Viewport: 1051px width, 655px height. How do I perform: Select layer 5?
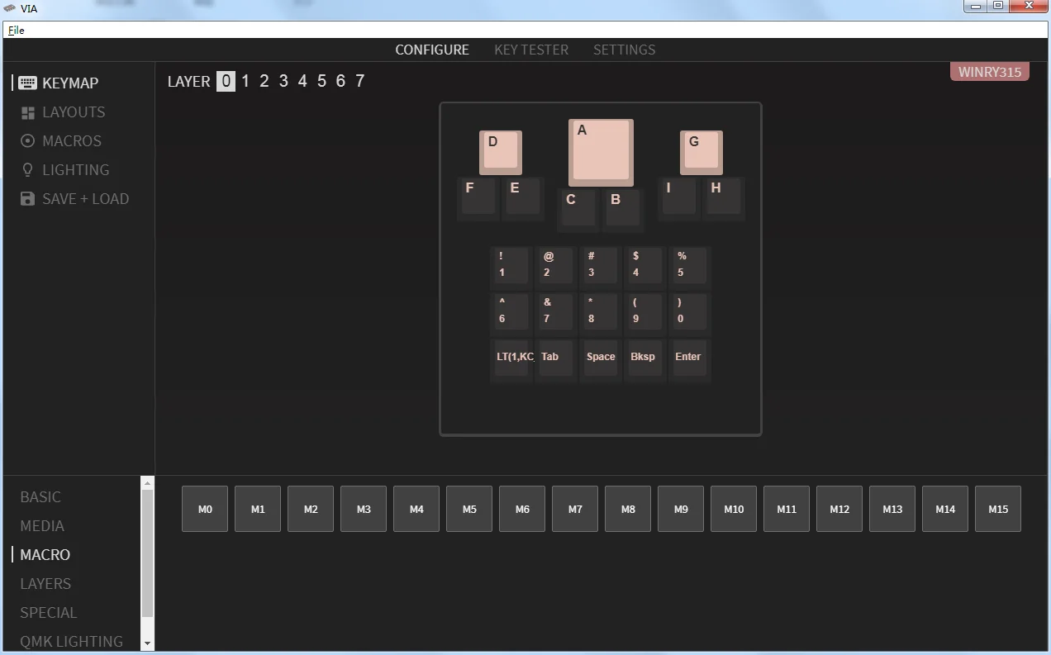tap(321, 81)
